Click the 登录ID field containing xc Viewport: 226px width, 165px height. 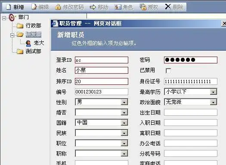point(102,60)
